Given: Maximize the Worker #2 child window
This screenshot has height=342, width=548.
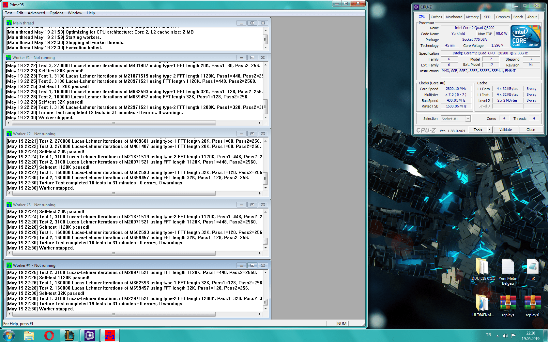Looking at the screenshot, I should 252,134.
